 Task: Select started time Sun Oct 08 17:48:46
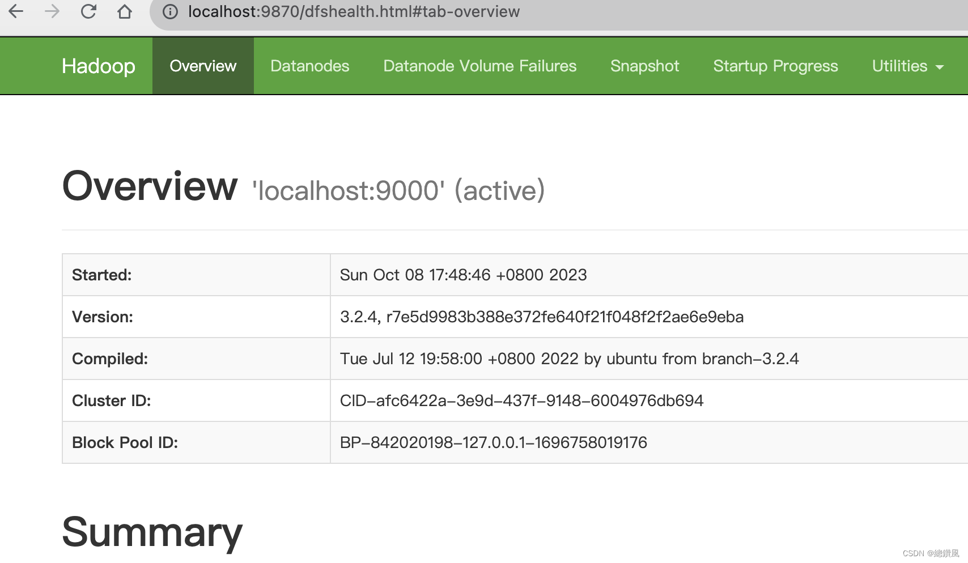(x=464, y=275)
